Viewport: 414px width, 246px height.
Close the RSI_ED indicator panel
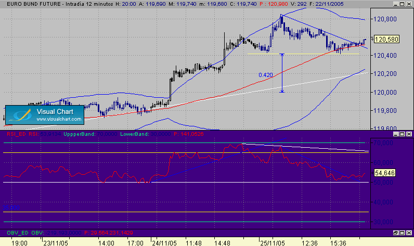click(x=409, y=134)
